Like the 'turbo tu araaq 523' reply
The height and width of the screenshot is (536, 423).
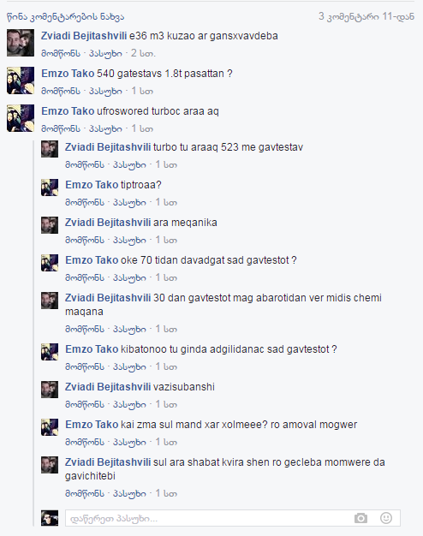(85, 164)
